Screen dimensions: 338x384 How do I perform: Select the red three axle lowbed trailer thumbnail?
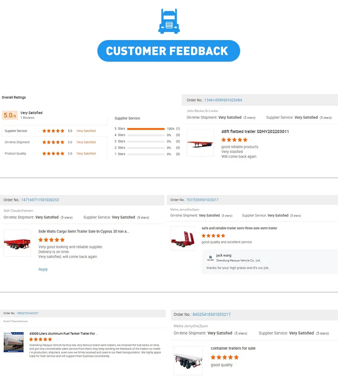183,239
